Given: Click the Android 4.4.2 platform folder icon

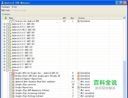Looking at the screenshot, I should 10,33.
